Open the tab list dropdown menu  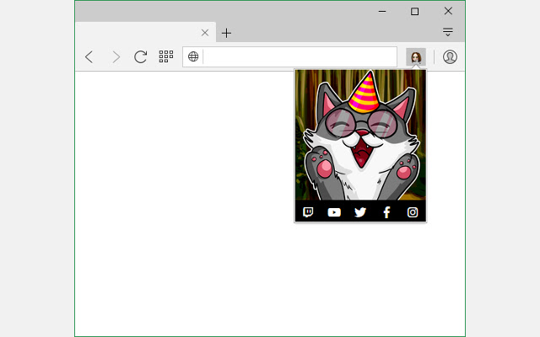pos(448,32)
